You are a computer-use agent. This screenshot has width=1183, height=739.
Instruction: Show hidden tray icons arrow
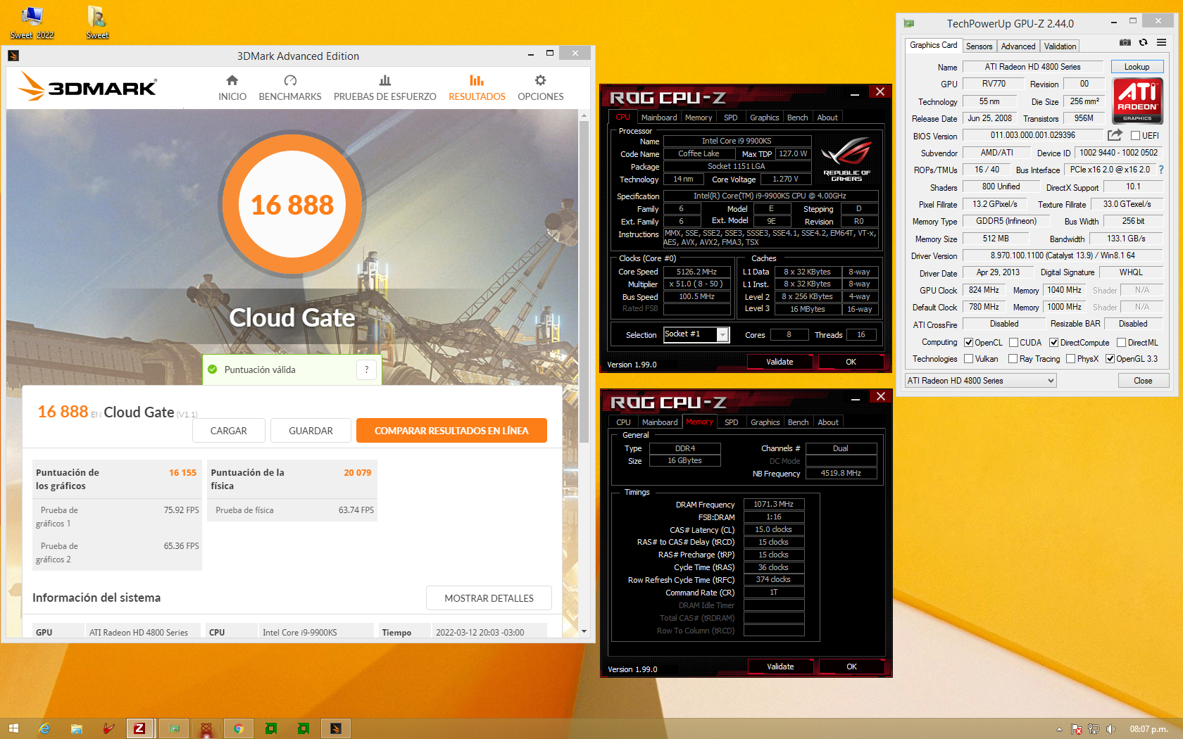(x=1059, y=729)
